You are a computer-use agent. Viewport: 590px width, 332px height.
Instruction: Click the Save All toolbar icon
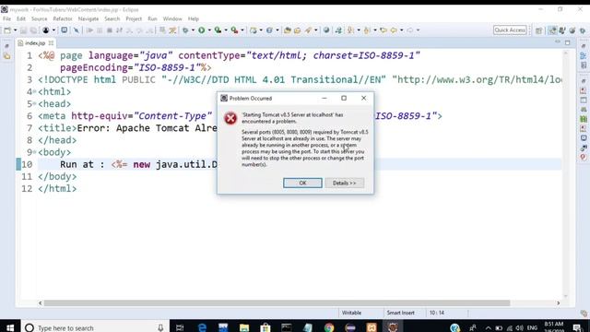pos(33,30)
